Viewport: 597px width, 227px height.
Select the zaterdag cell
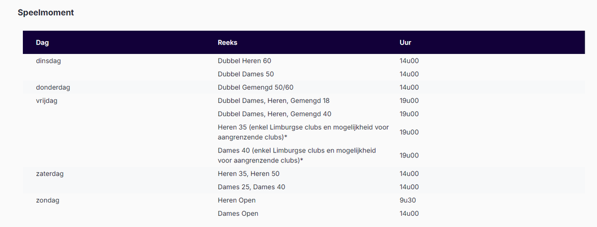(50, 174)
